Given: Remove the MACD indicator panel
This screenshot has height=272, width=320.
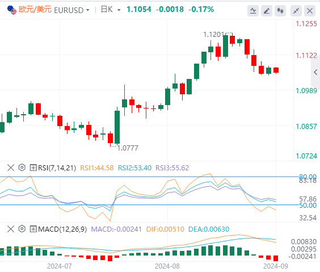Looking at the screenshot, I should [11, 229].
